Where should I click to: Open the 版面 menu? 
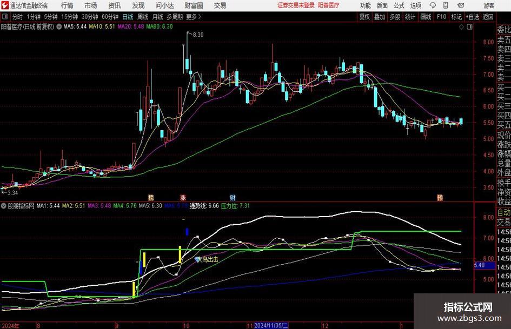[382, 5]
